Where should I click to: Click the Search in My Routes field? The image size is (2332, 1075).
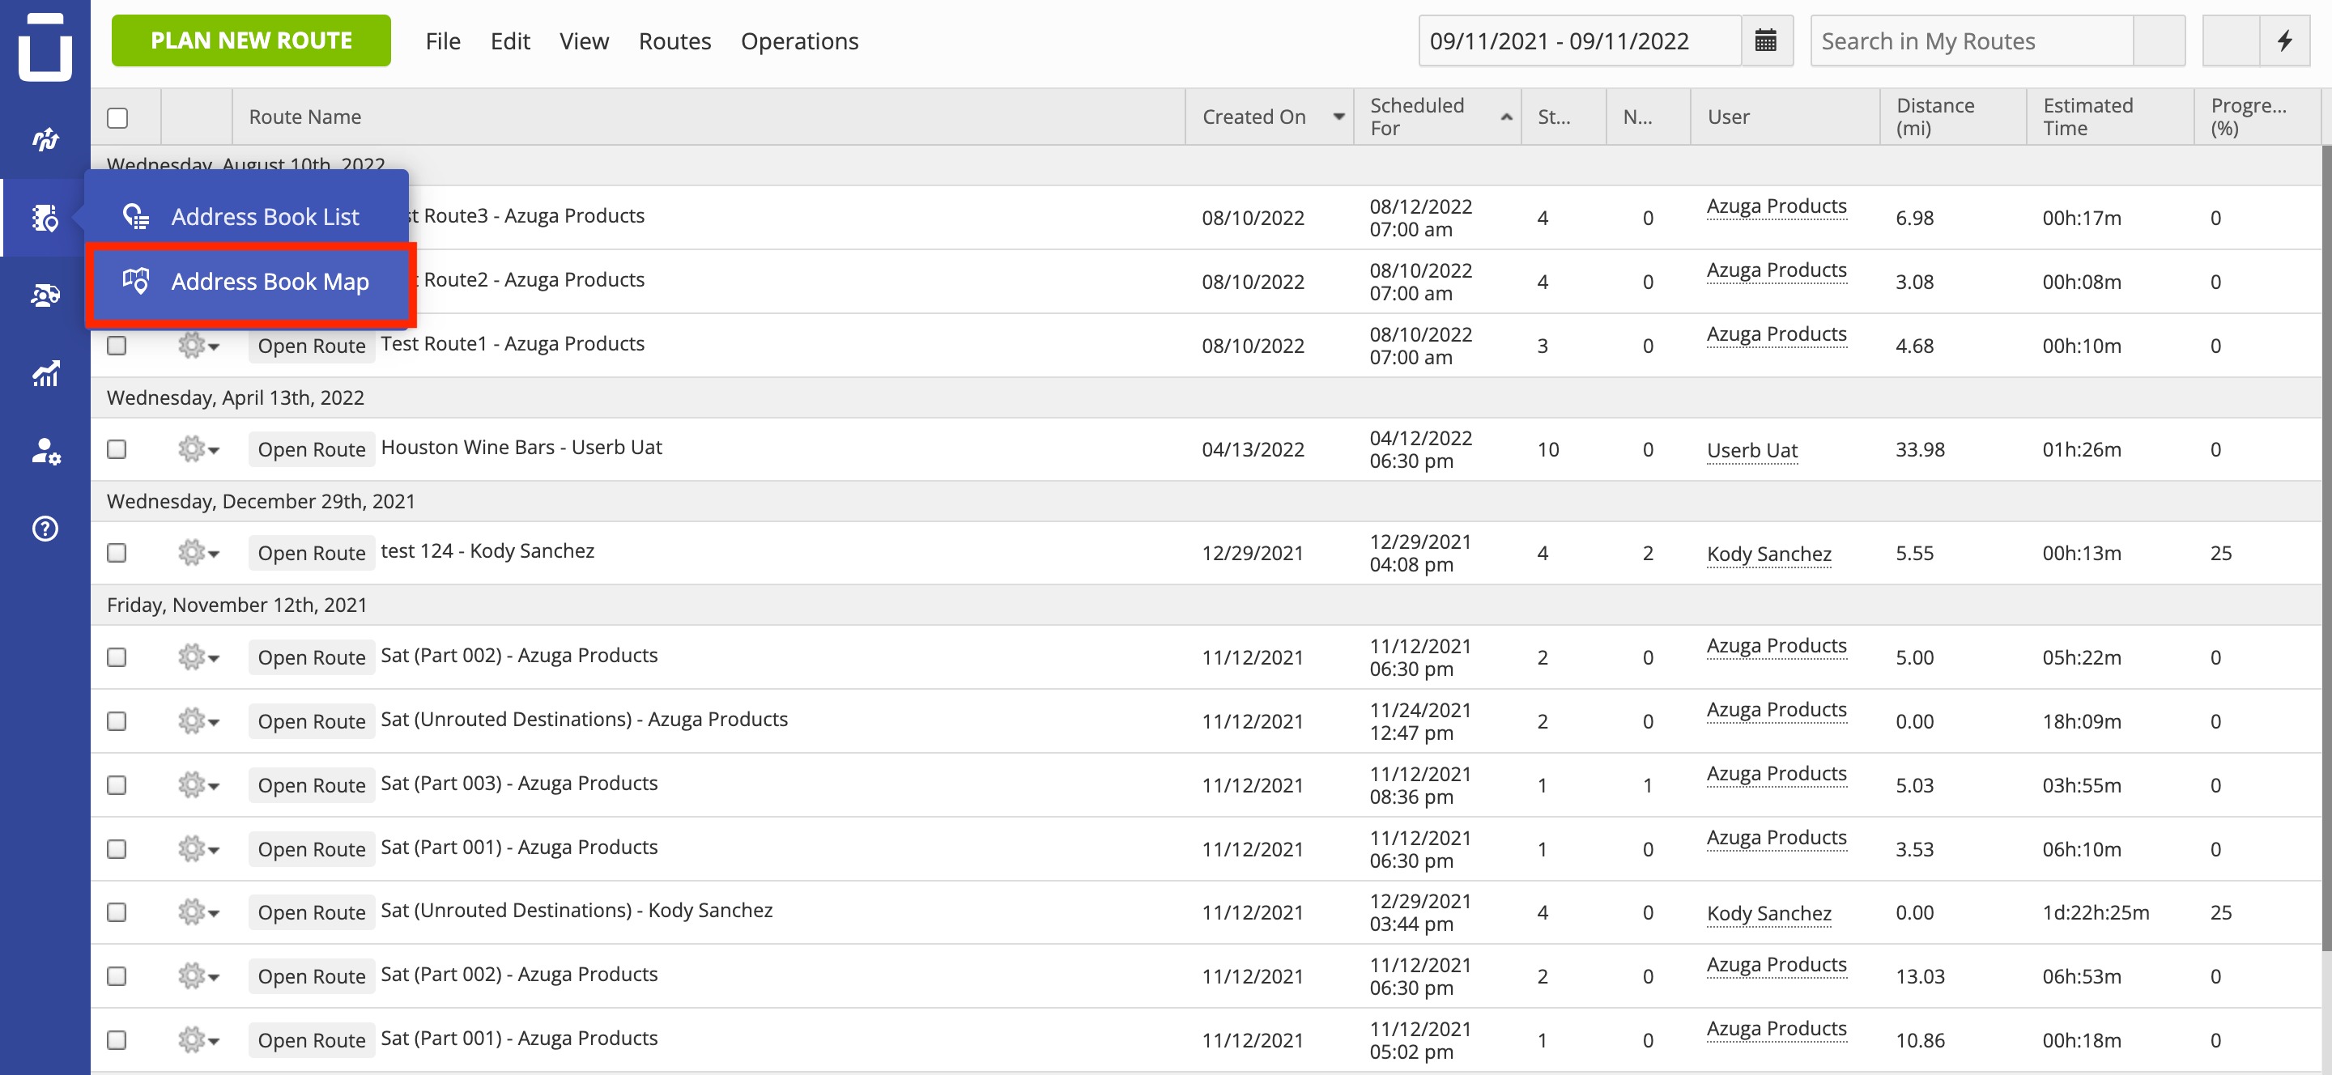(1971, 40)
